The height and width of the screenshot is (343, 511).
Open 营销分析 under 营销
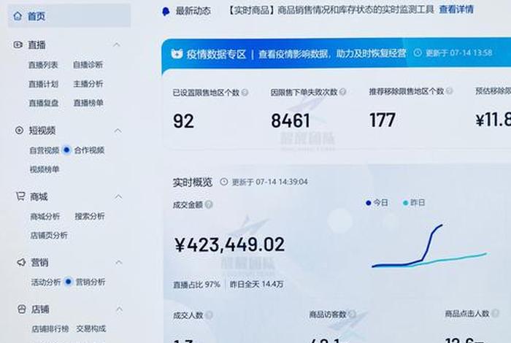(90, 282)
